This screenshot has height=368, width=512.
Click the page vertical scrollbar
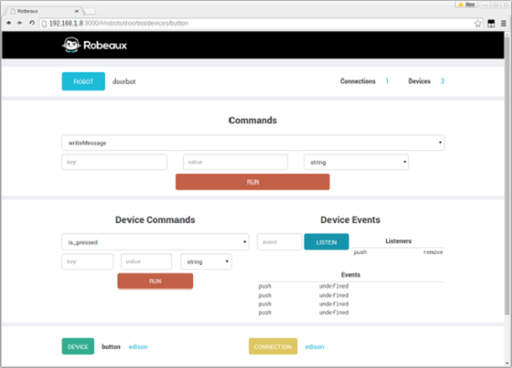(x=507, y=176)
